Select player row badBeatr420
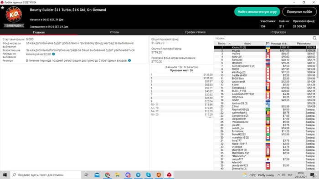 click(265, 75)
